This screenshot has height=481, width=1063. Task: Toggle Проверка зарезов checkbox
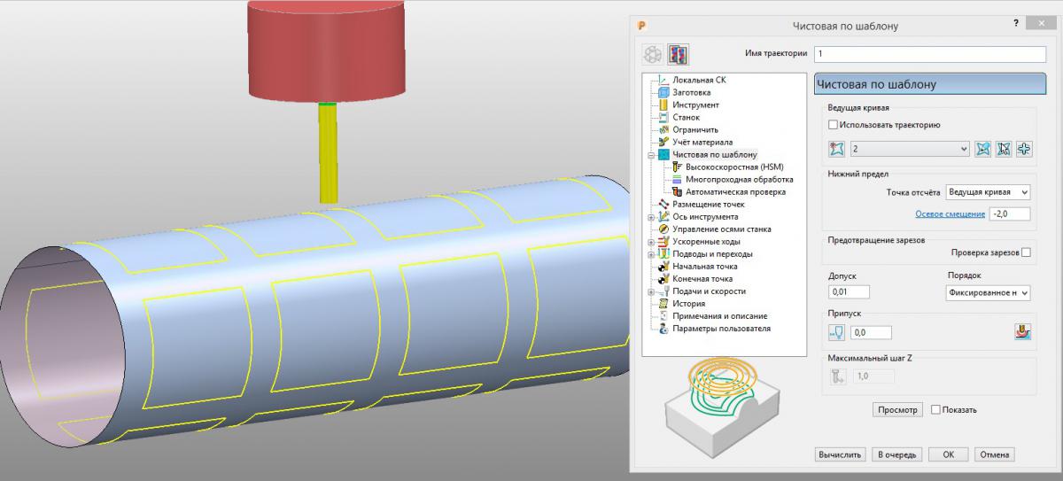tap(1026, 252)
